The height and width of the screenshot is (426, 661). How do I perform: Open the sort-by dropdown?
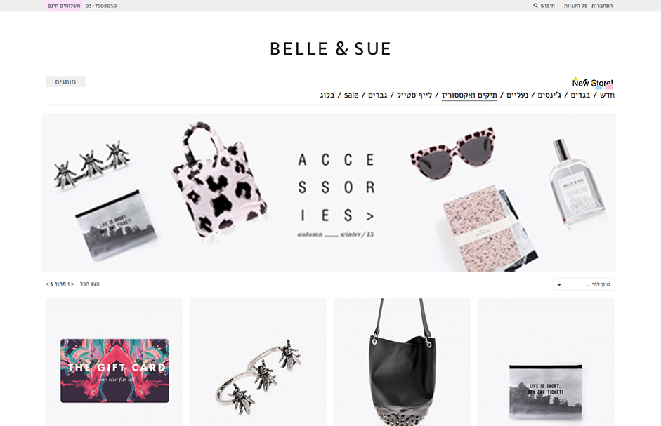tap(584, 284)
